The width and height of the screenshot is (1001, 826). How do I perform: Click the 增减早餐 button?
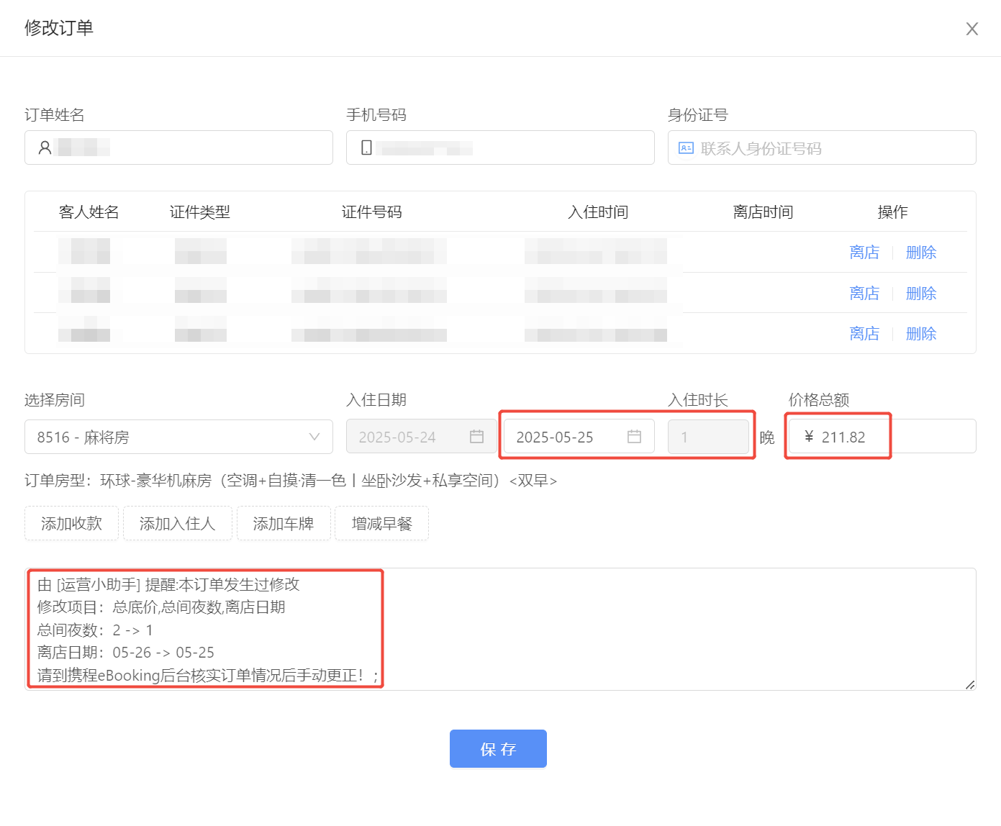coord(382,523)
